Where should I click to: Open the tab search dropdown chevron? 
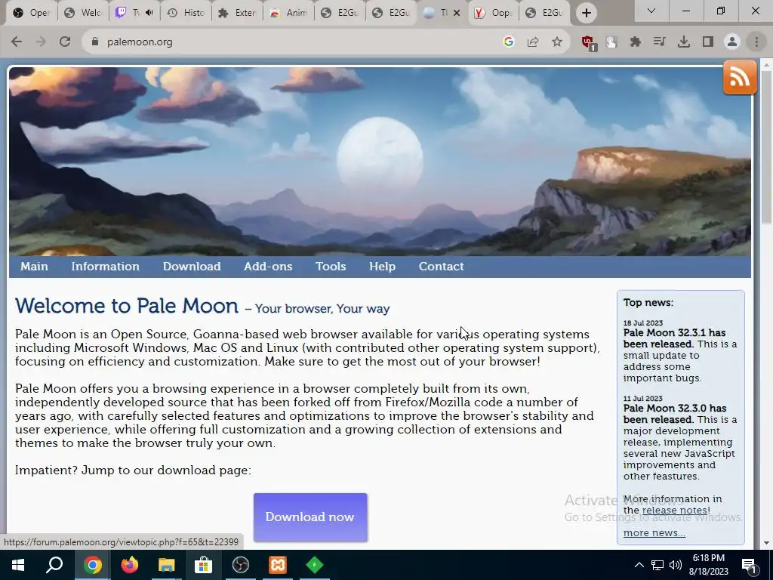click(651, 11)
